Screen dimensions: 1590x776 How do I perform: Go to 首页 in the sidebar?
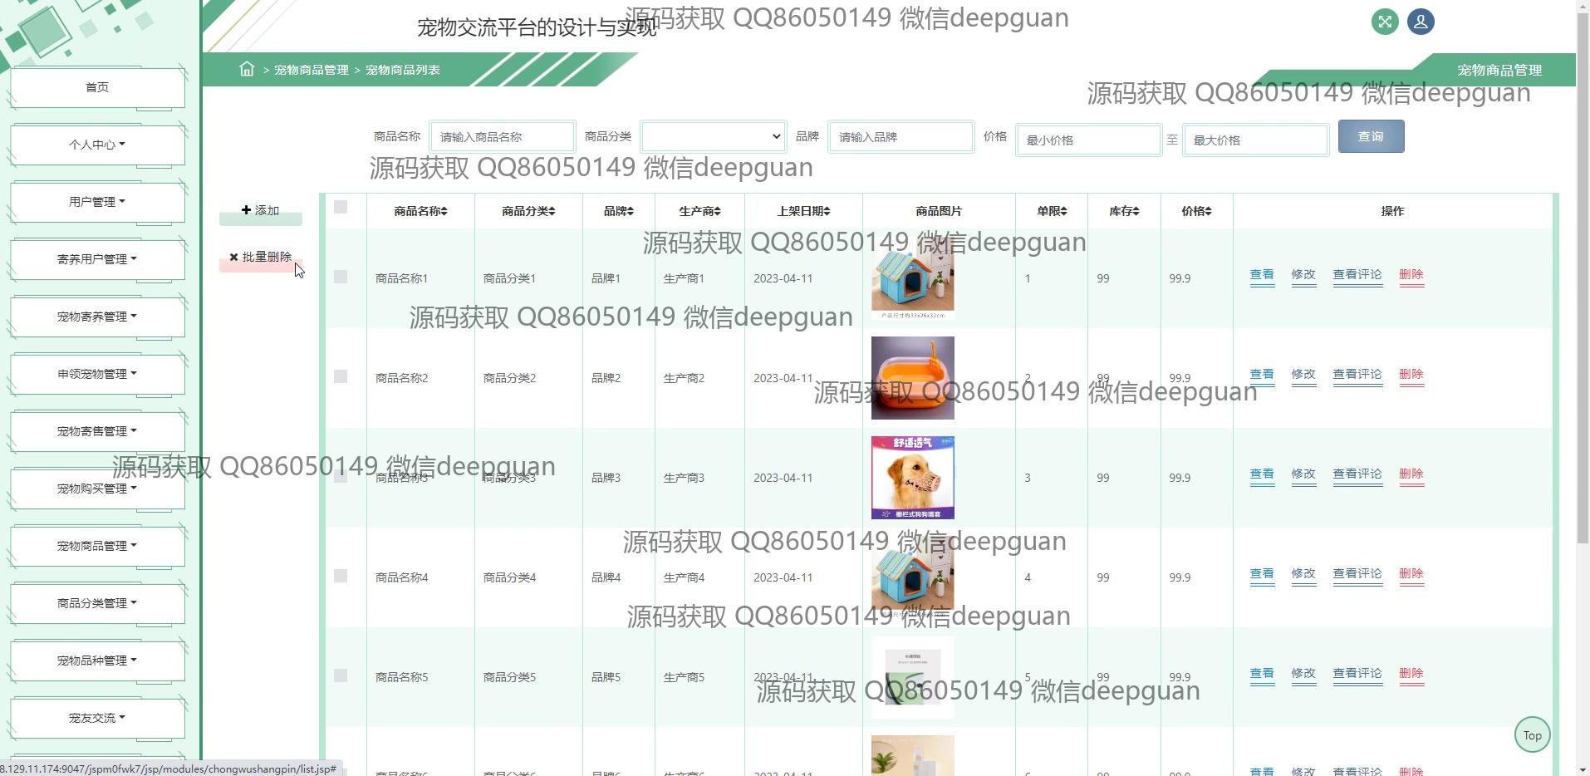[x=97, y=87]
